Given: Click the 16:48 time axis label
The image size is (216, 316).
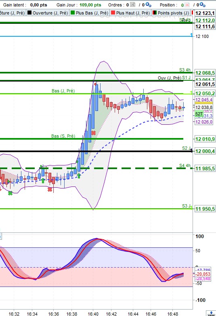Looking at the screenshot, I should [173, 314].
